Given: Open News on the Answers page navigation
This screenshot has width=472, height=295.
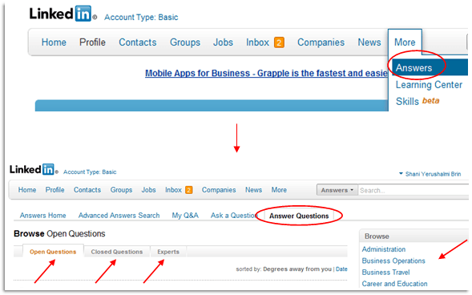Looking at the screenshot, I should [x=253, y=190].
